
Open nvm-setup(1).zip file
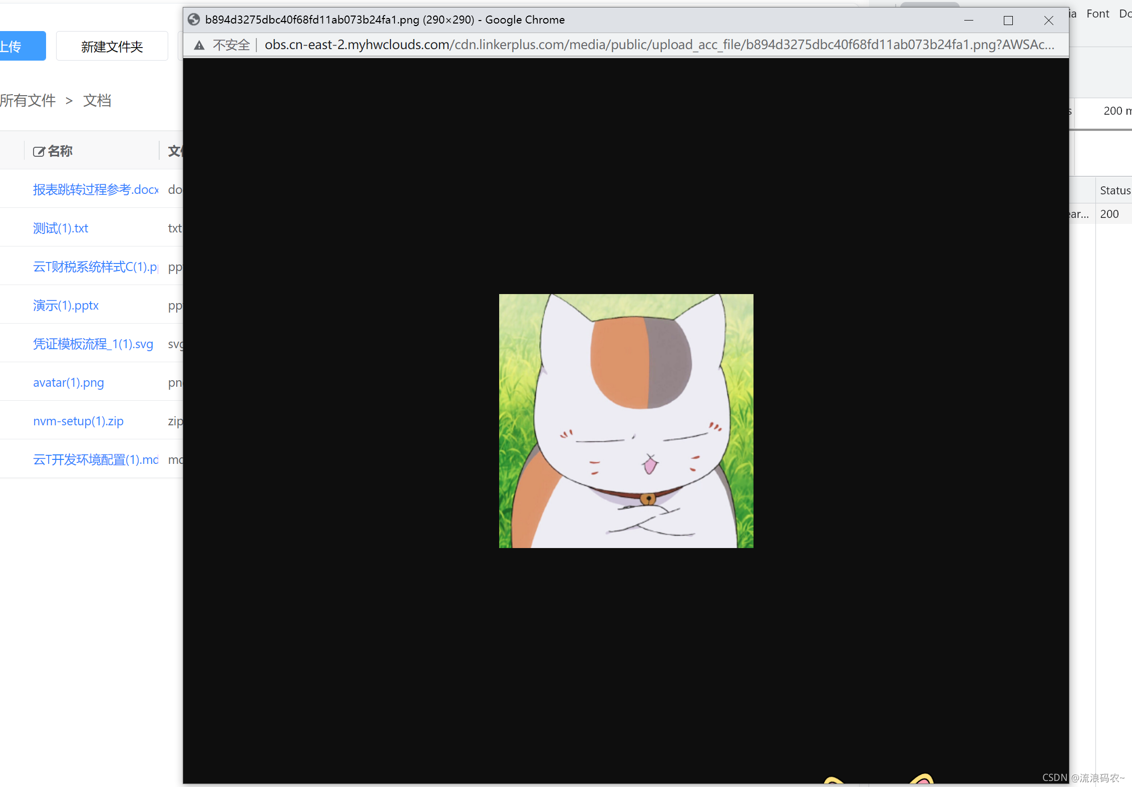pos(78,421)
